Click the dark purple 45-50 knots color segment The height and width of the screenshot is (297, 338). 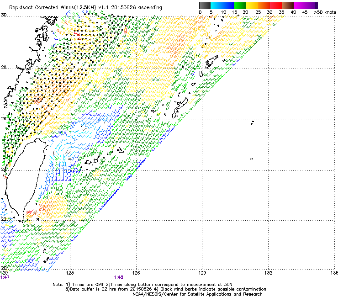(312, 5)
